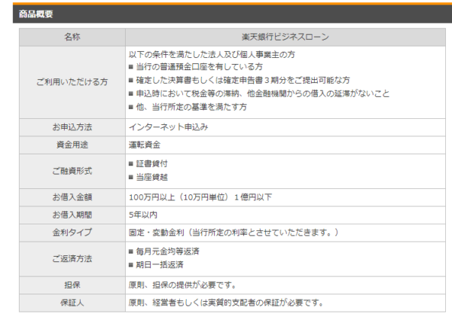Click the 保証人 row label

click(72, 303)
